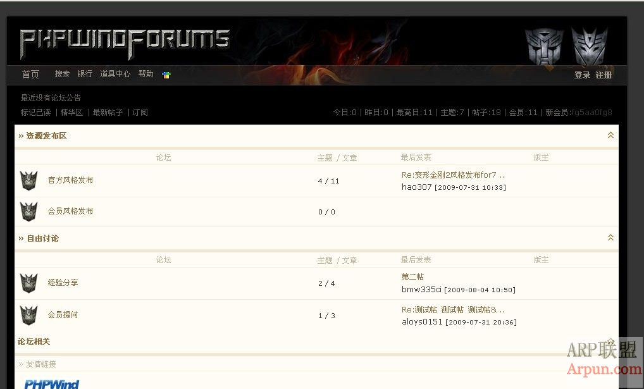Open 搜索 from navigation bar
This screenshot has width=644, height=389.
click(x=62, y=74)
